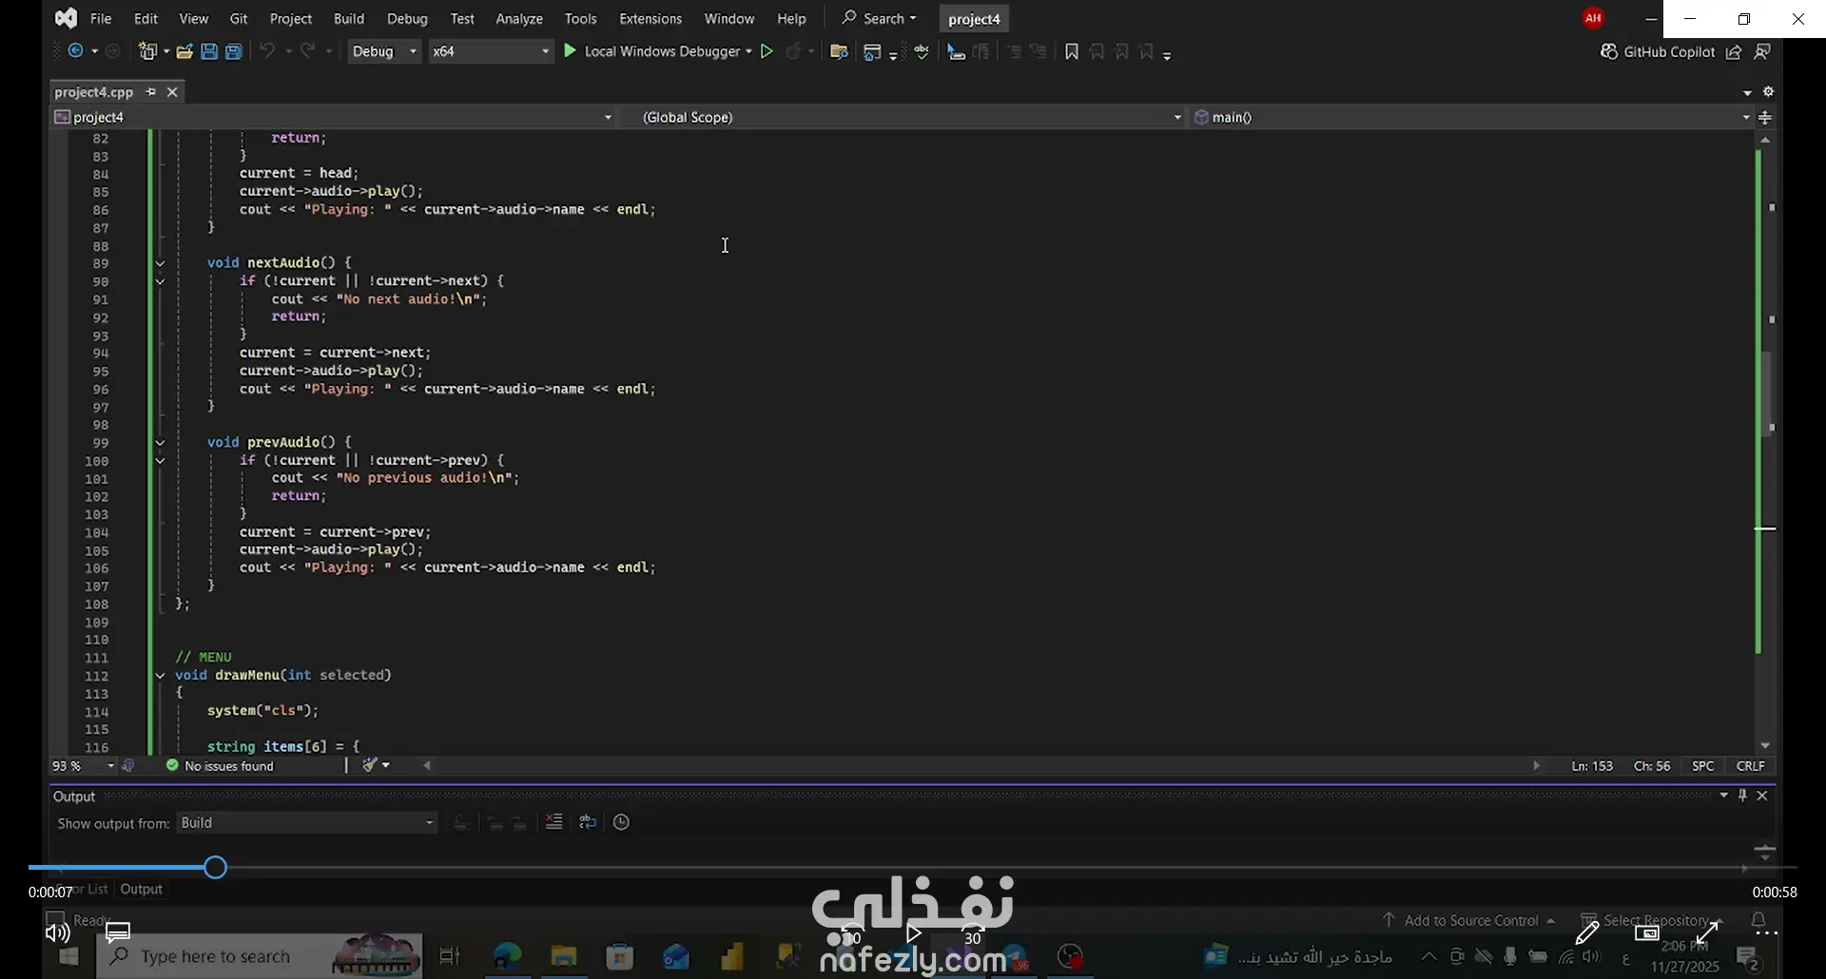The image size is (1826, 979).
Task: Click the Redo arrow icon
Action: [x=307, y=51]
